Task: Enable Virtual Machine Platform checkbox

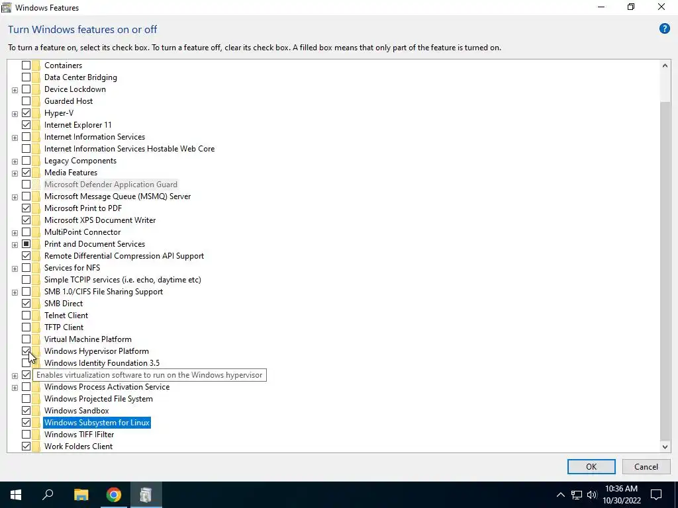Action: point(26,339)
